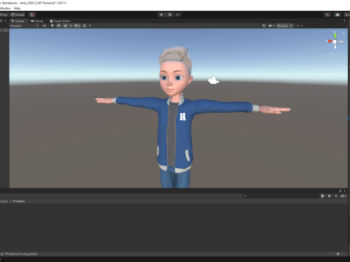Toggle scene lighting lightbulb icon
This screenshot has width=350, height=262.
tap(52, 25)
